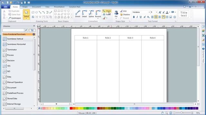Apply superscript formatting
206x115 pixels.
click(x=145, y=17)
